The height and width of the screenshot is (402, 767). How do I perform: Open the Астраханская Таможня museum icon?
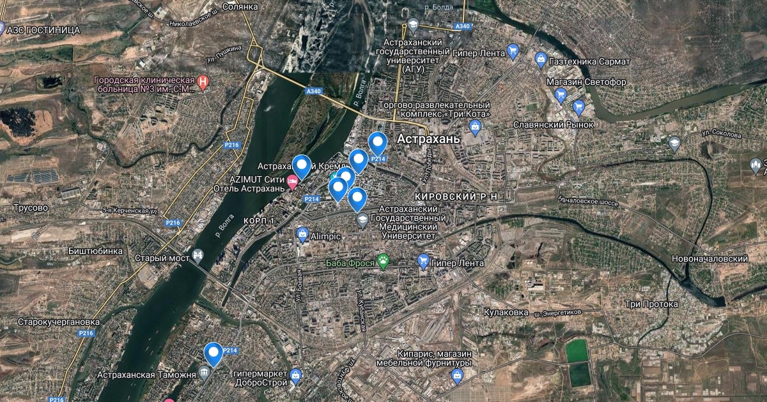pos(204,373)
